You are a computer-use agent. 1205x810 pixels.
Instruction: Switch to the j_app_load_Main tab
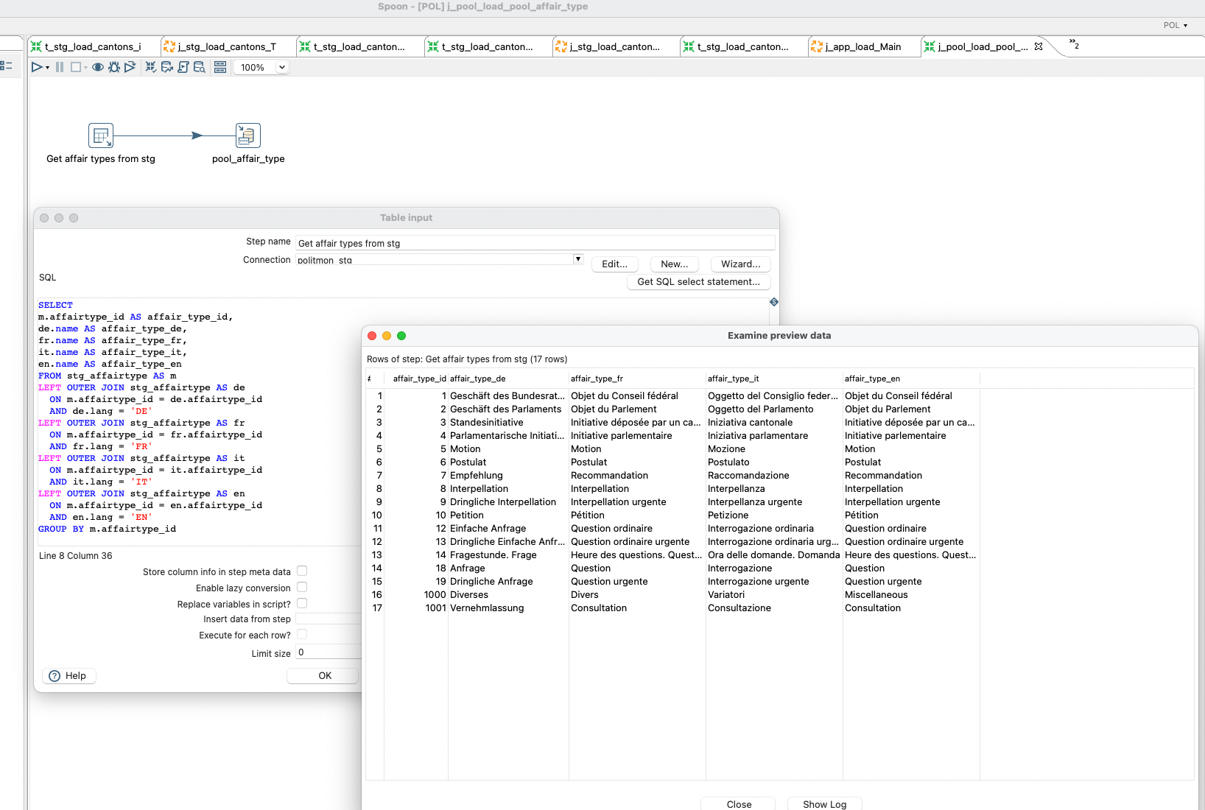point(863,46)
